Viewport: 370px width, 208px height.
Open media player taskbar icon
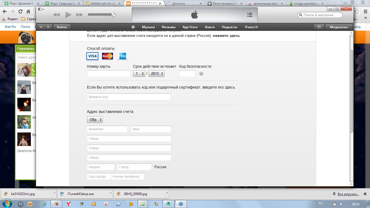tap(94, 204)
